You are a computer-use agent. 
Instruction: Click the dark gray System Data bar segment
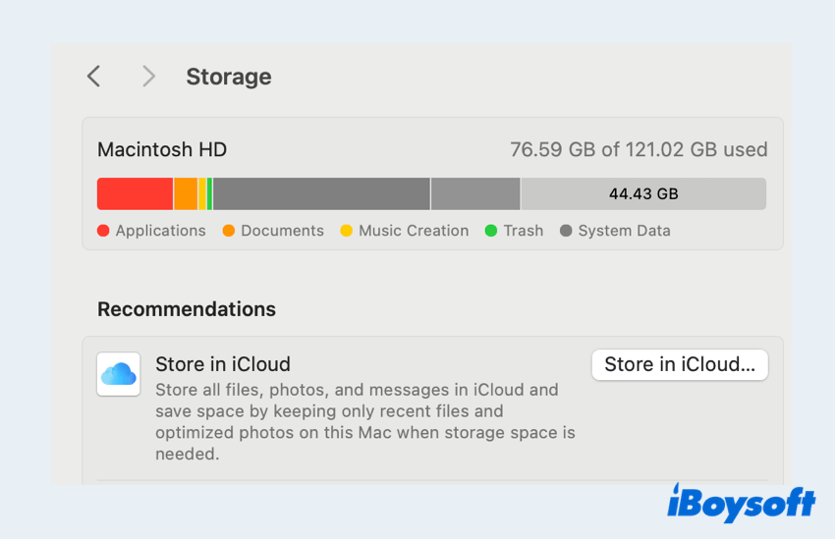point(321,193)
